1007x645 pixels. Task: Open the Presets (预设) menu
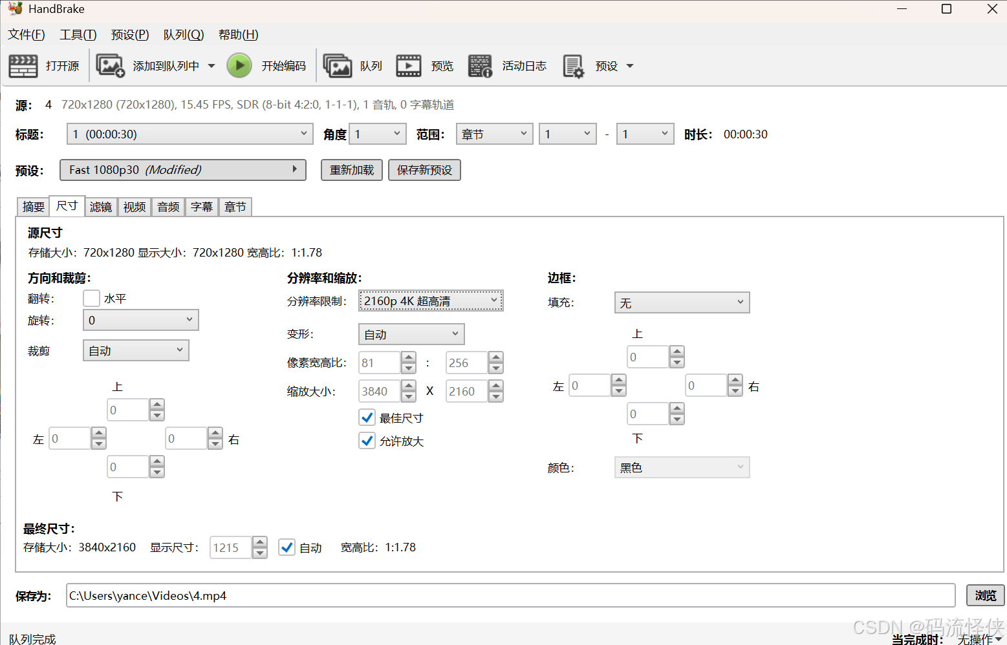coord(130,35)
